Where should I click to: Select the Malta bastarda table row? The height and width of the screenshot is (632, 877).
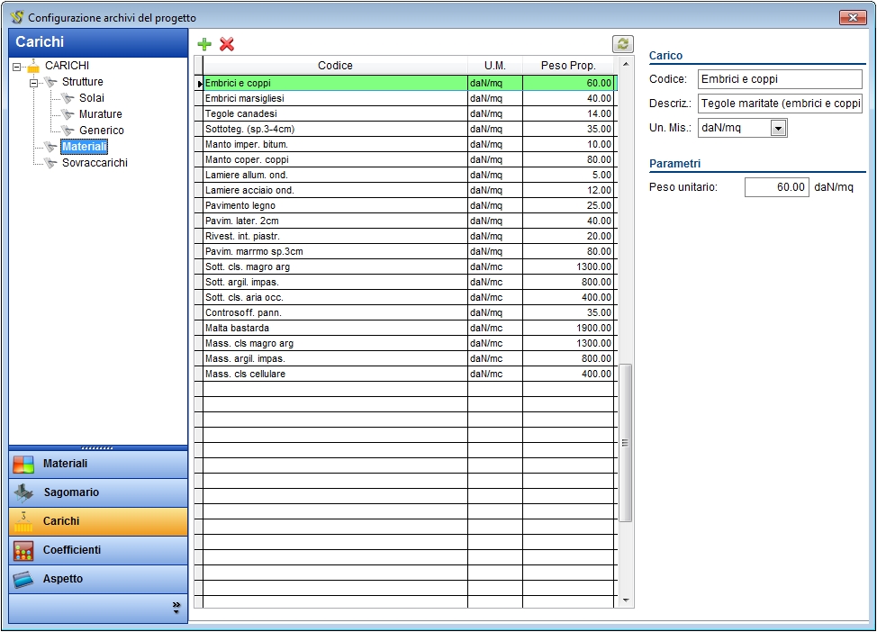tap(335, 329)
